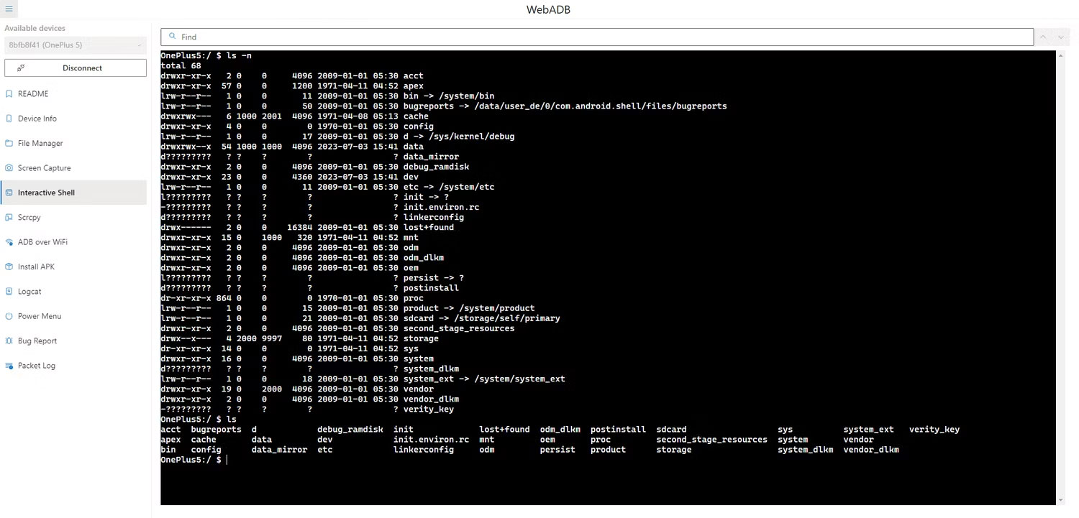The image size is (1079, 518).
Task: Click 'acct' in the short ls output
Action: 170,430
